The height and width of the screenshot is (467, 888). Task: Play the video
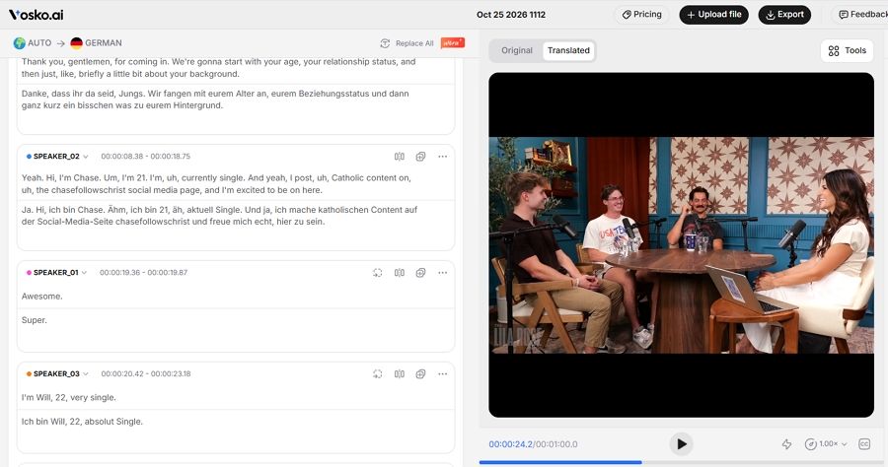pos(681,444)
